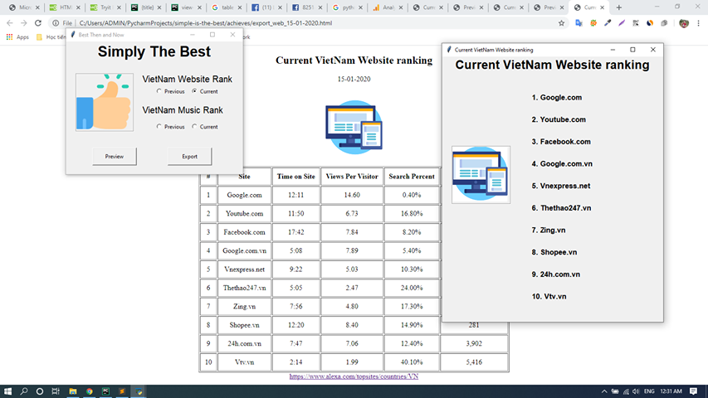Open Windows search from taskbar

pos(24,391)
